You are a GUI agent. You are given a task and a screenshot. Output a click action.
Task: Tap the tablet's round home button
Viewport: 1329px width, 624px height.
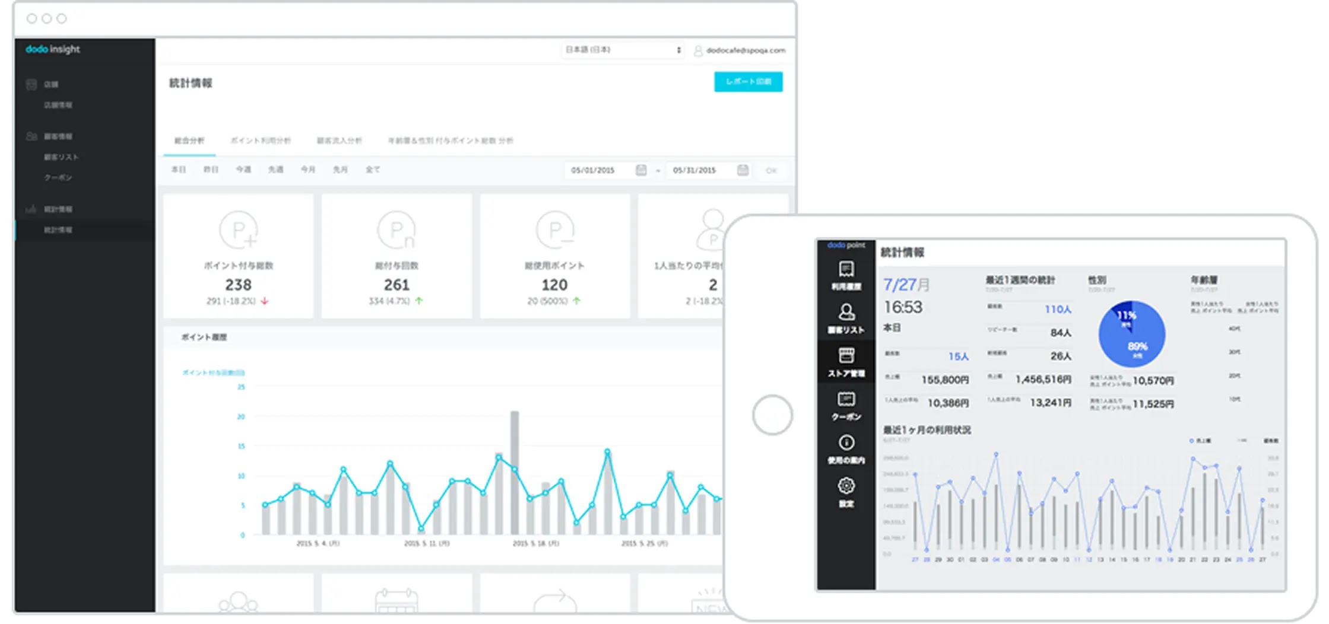pos(772,415)
